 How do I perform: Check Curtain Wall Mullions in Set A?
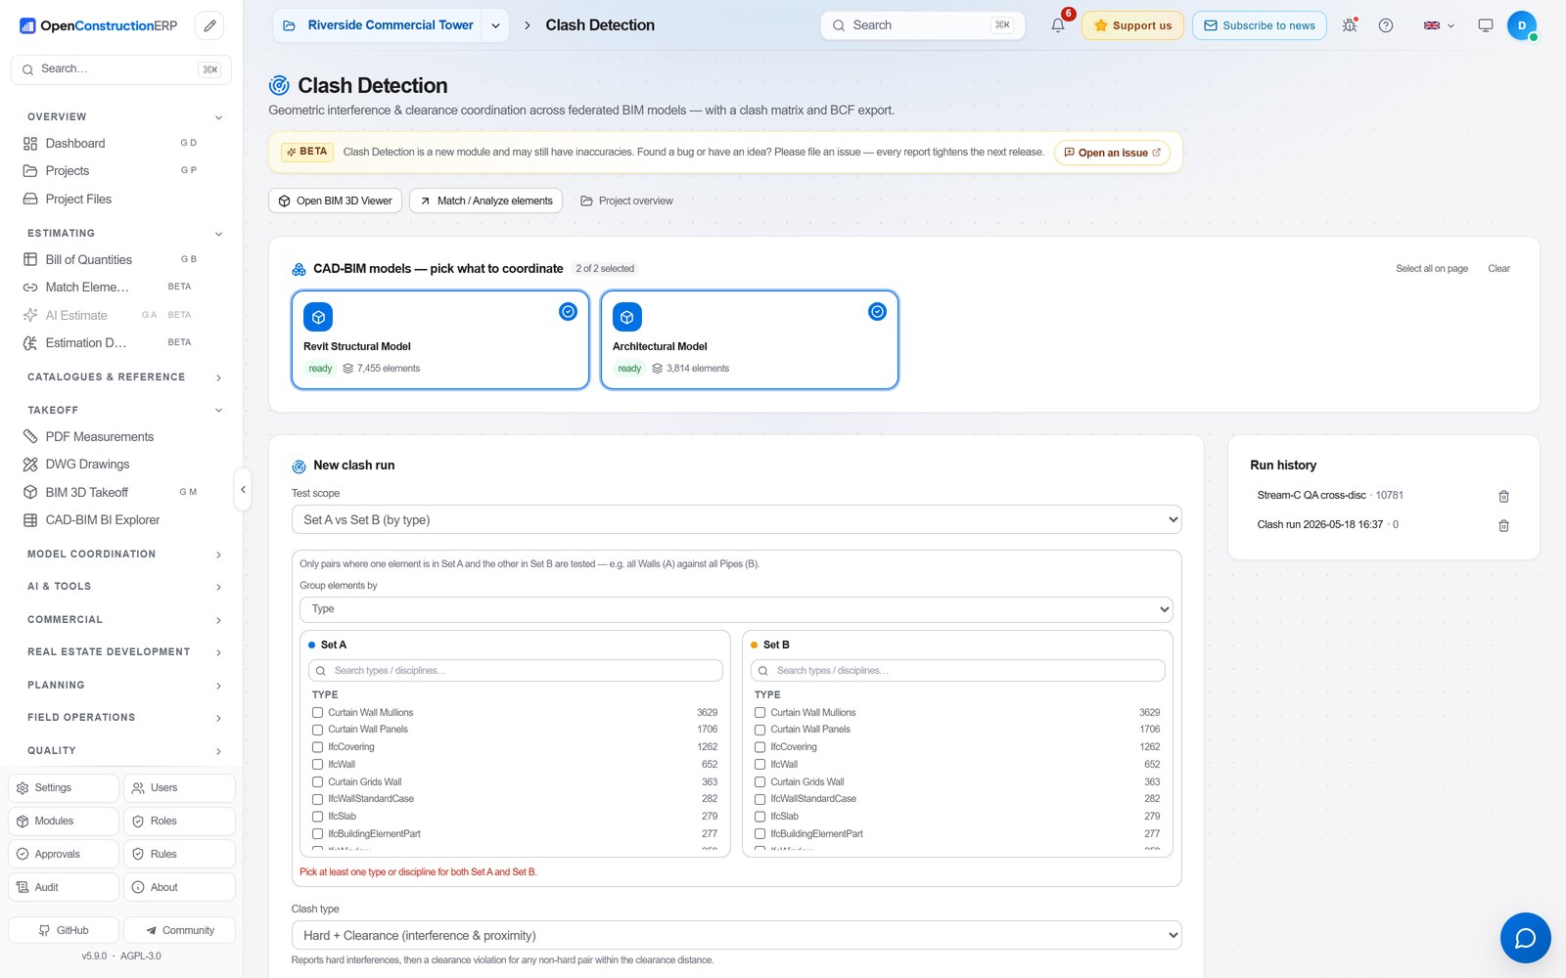click(317, 712)
